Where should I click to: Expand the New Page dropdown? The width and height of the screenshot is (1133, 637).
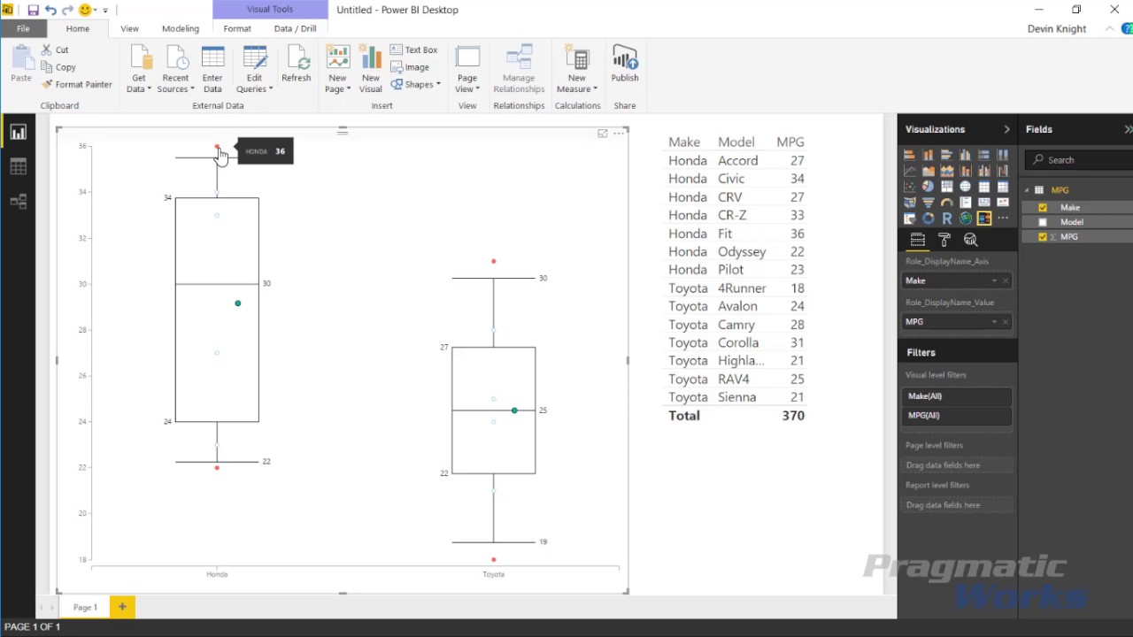[x=338, y=84]
